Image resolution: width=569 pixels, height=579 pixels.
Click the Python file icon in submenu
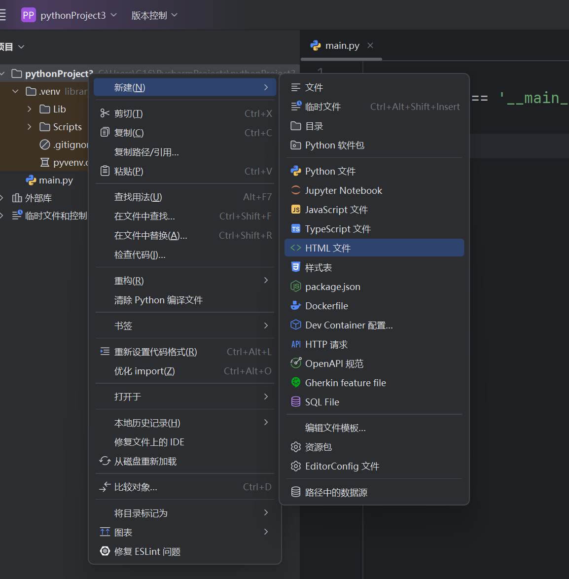(296, 171)
